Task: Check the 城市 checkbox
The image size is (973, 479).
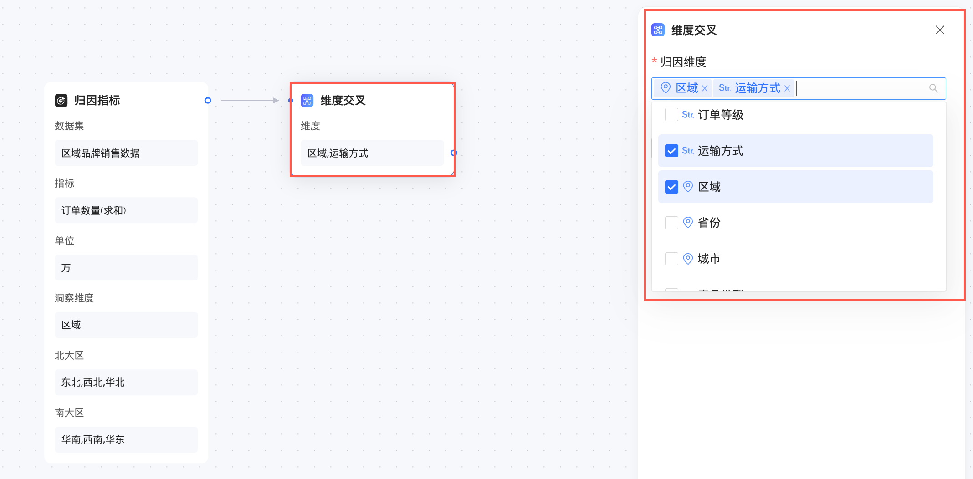Action: click(x=671, y=259)
